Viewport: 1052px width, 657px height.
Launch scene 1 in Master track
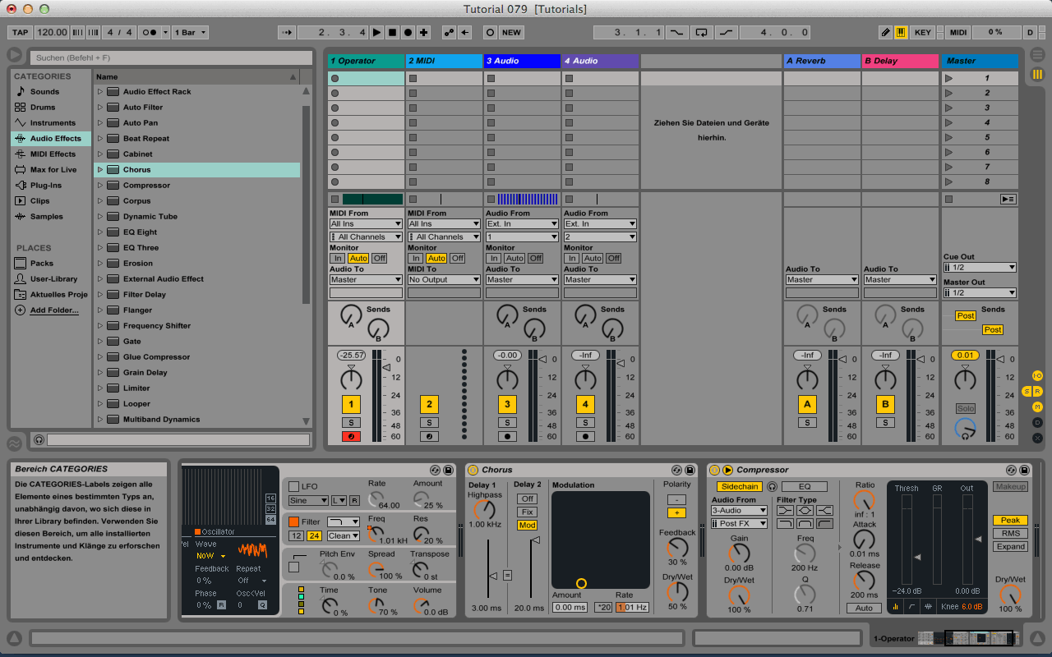[x=949, y=78]
